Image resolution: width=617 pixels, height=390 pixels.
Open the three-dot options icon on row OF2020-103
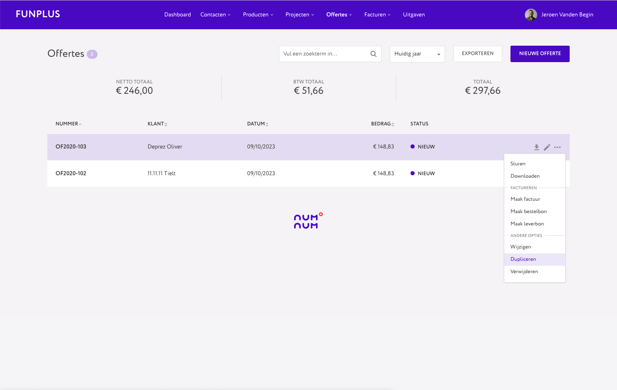pyautogui.click(x=558, y=147)
